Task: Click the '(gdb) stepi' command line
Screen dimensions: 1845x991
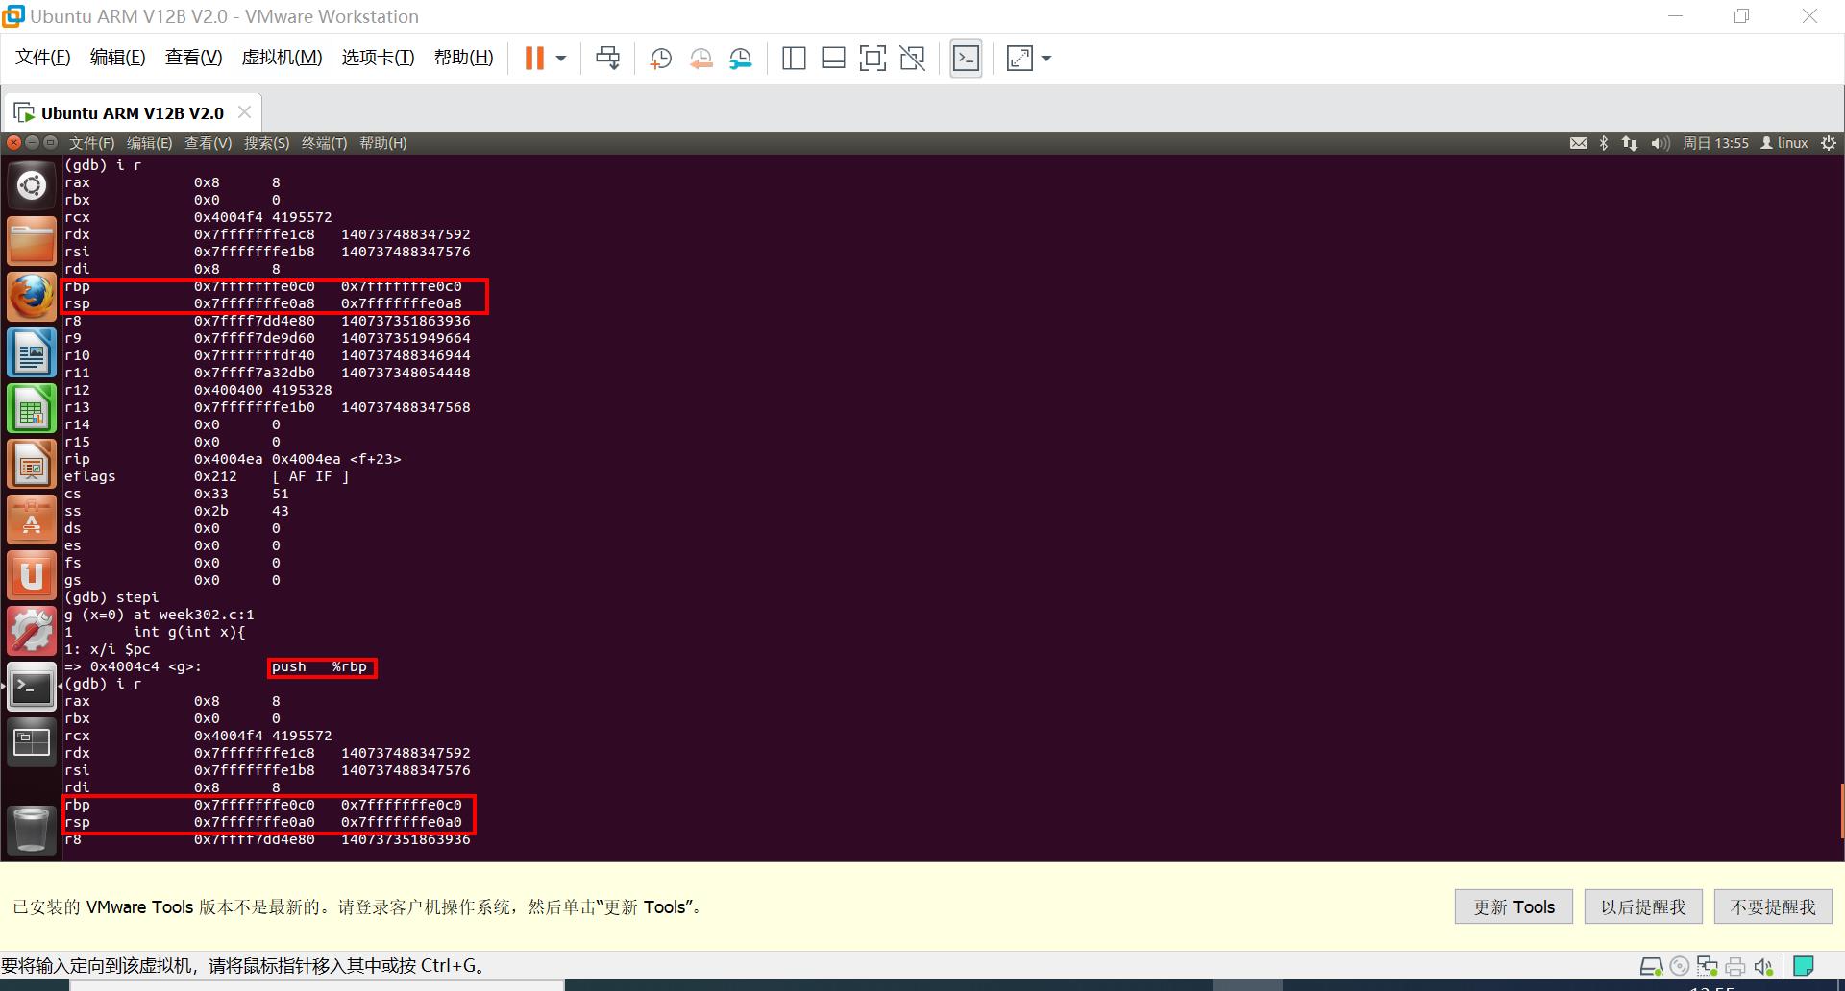Action: (111, 597)
